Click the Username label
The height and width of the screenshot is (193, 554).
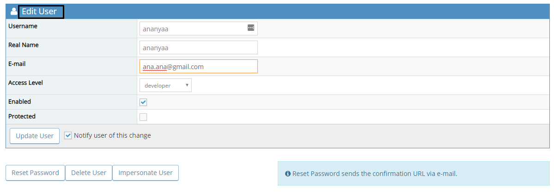[23, 26]
